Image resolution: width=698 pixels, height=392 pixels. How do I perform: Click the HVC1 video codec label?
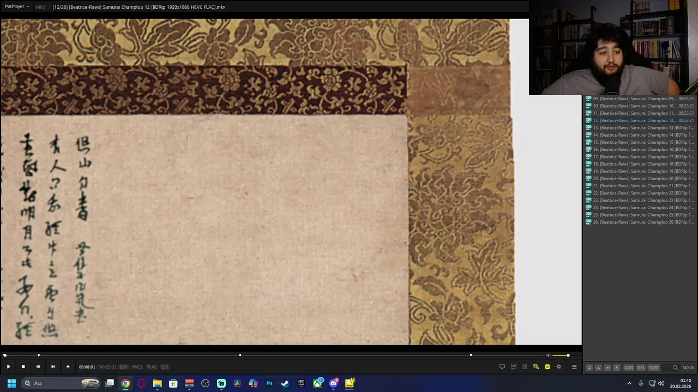tap(137, 367)
